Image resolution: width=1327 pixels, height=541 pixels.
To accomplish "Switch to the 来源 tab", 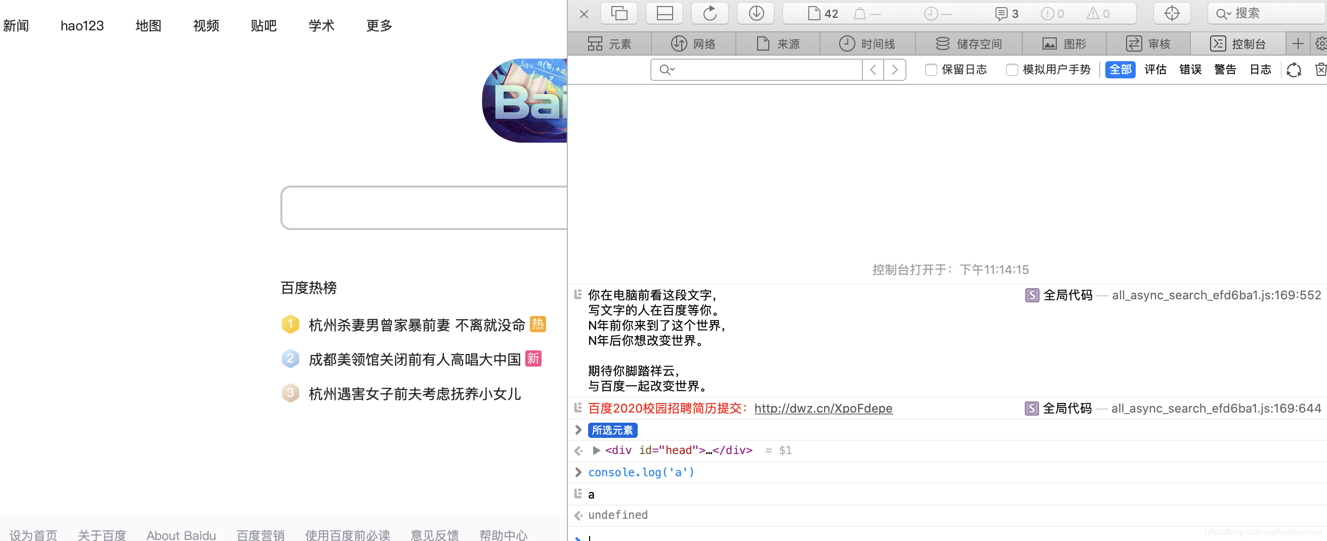I will [x=777, y=44].
